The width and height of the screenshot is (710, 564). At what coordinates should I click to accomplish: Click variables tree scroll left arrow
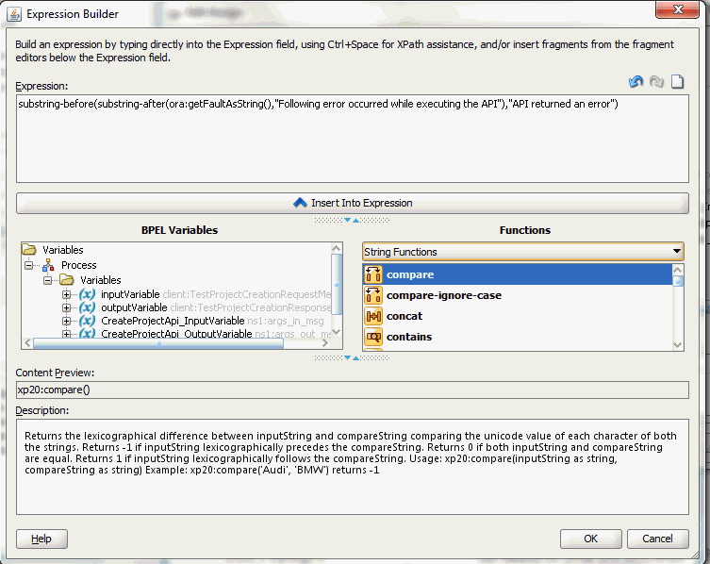click(27, 343)
